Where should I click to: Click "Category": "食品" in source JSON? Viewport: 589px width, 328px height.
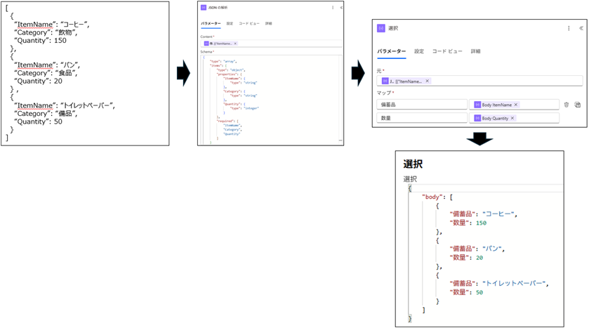click(x=46, y=73)
